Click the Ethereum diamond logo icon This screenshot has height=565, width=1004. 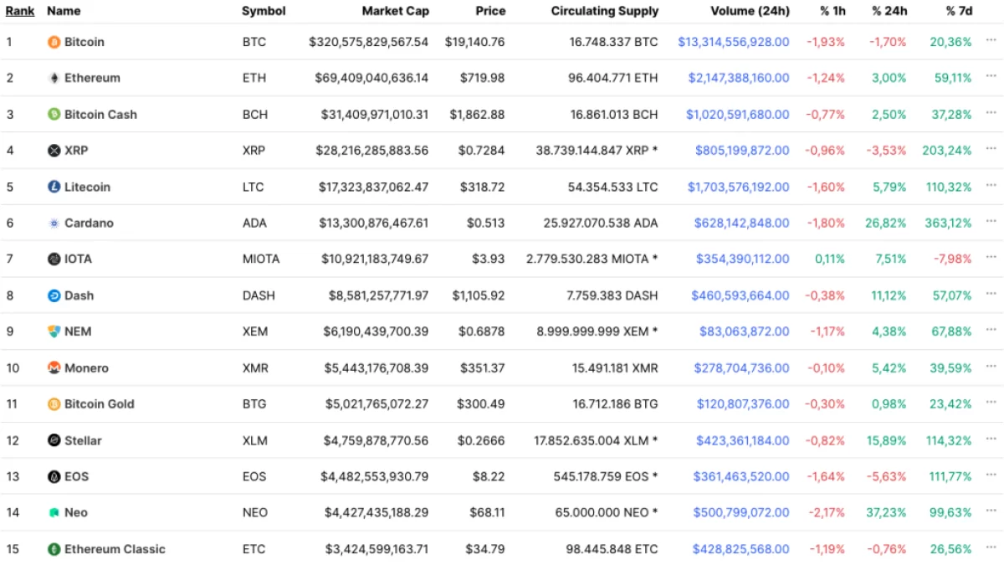coord(54,78)
